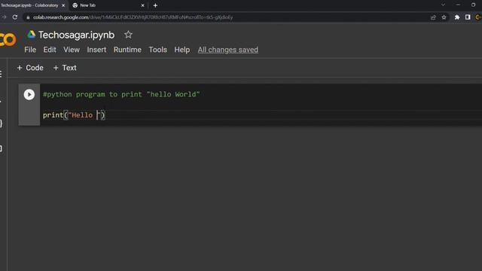Click the Colab logo

pos(8,39)
